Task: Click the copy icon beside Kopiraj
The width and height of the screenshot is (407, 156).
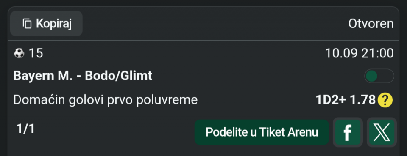Action: click(x=27, y=24)
